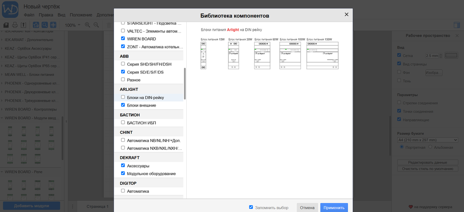Image resolution: width=464 pixels, height=212 pixels.
Task: Open the grid color swatch next to 2.5 mm
Action: (x=451, y=56)
